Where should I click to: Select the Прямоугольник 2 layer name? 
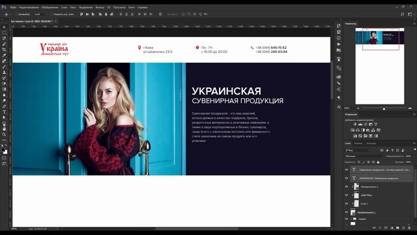pyautogui.click(x=369, y=187)
